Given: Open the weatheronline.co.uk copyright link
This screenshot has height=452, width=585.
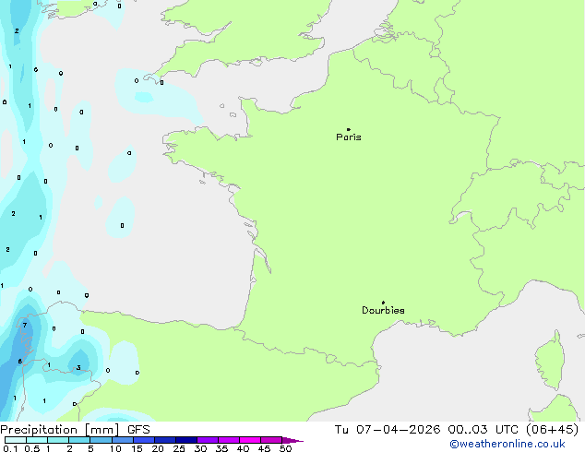Looking at the screenshot, I should click(507, 444).
